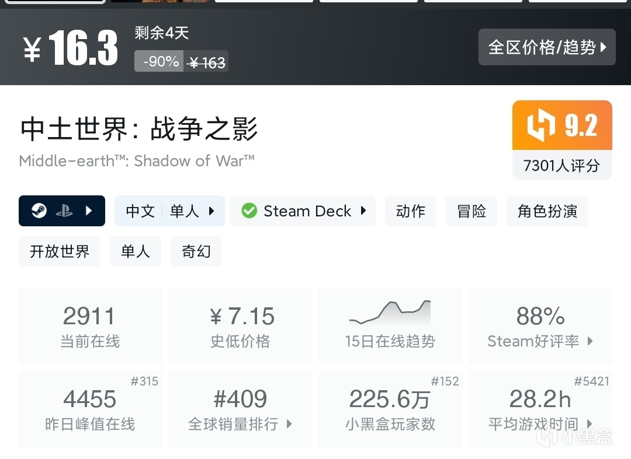Select the 动作 genre tag
Viewport: 631px width, 459px height.
point(410,211)
